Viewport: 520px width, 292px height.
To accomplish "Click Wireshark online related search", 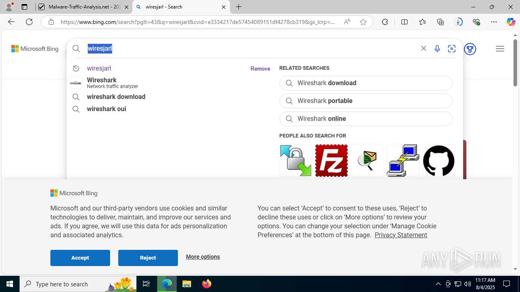I will point(366,119).
